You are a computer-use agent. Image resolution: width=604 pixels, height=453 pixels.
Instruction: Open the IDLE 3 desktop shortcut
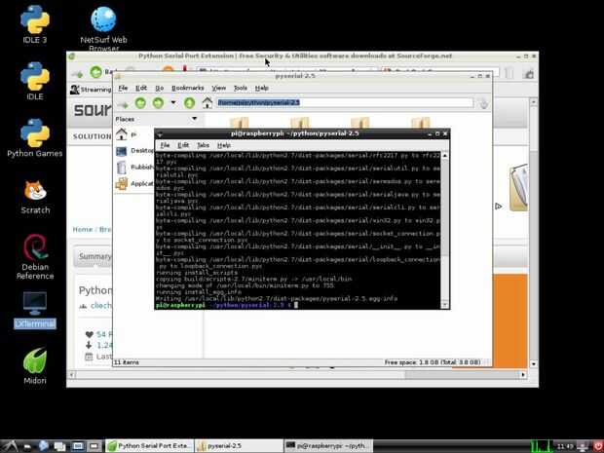[x=35, y=24]
